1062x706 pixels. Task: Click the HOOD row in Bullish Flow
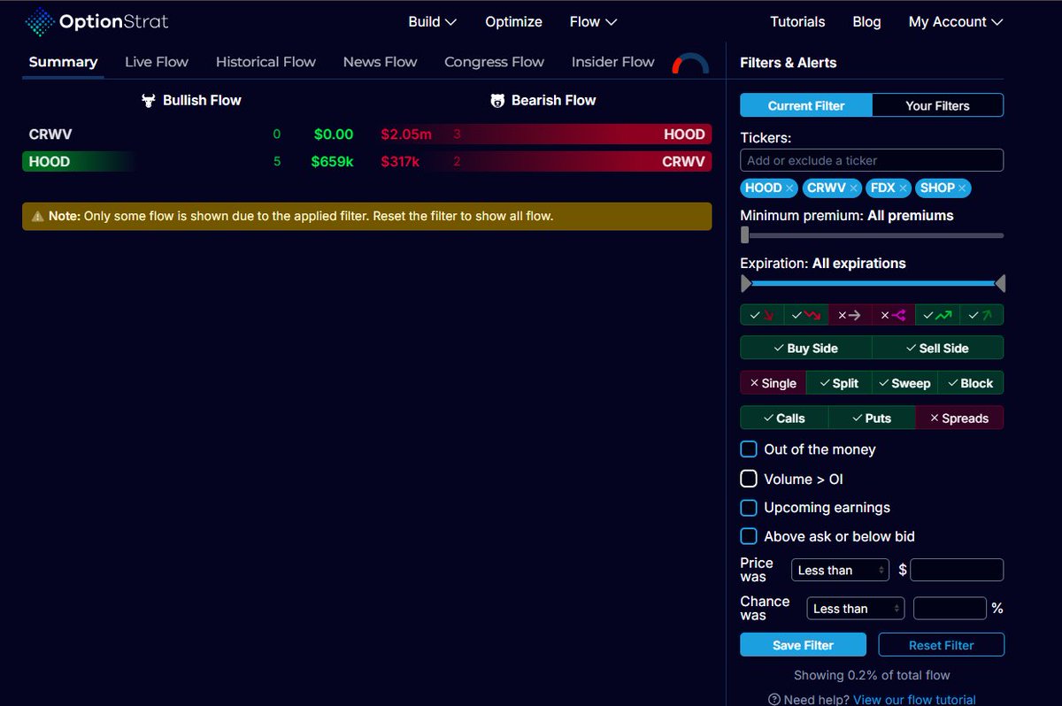[190, 162]
